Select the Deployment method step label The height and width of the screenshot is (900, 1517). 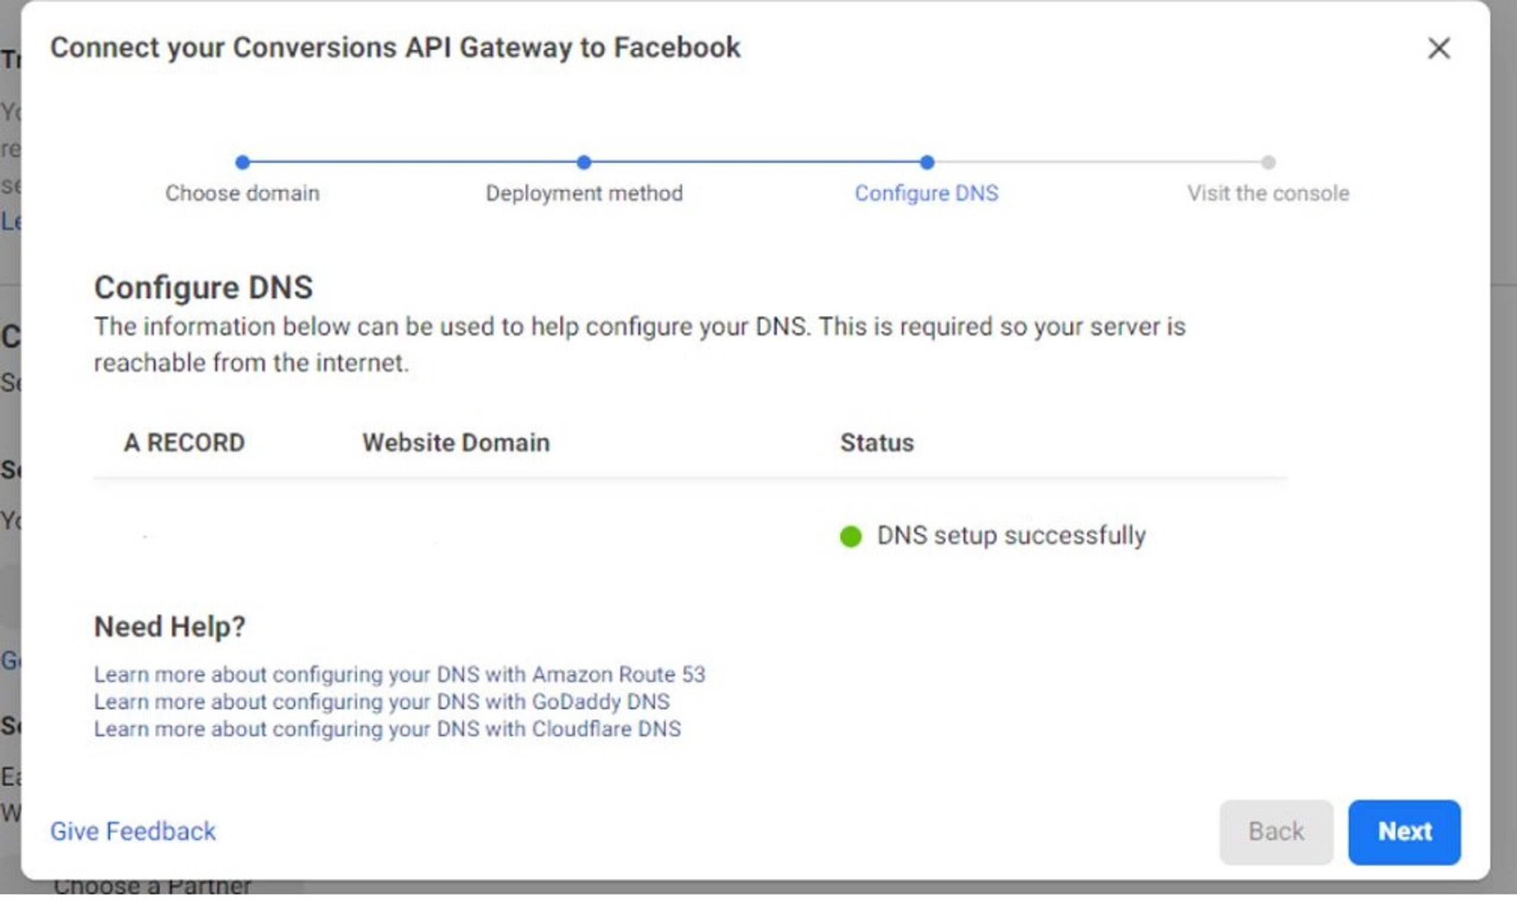point(584,194)
